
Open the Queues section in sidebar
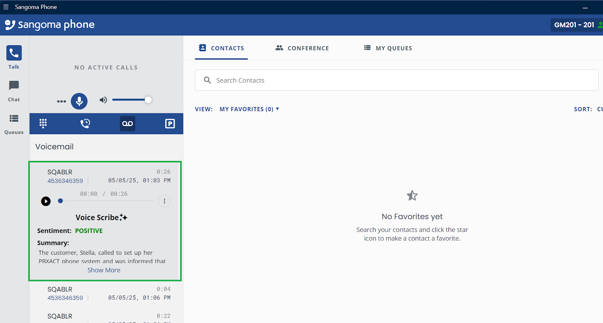pyautogui.click(x=14, y=124)
